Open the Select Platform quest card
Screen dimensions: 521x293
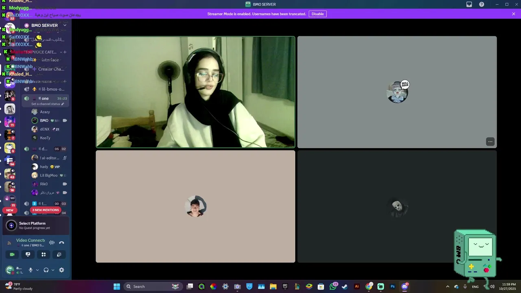click(x=36, y=225)
